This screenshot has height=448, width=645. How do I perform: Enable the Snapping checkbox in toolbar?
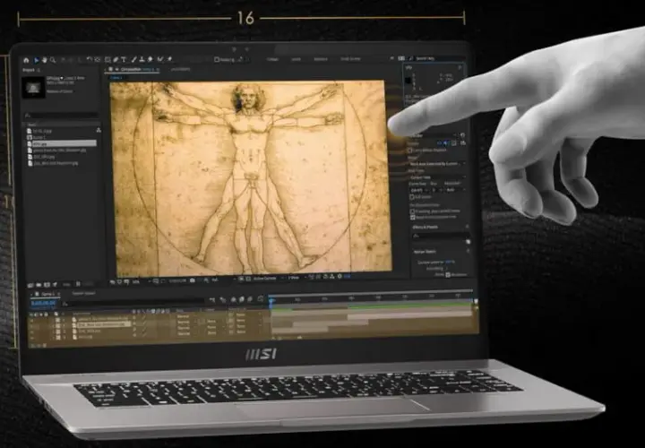click(217, 60)
